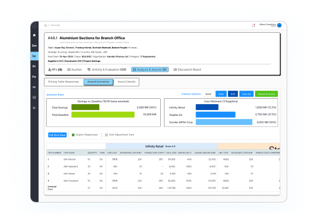
Task: Open the Project Settings link
Action: (92, 61)
